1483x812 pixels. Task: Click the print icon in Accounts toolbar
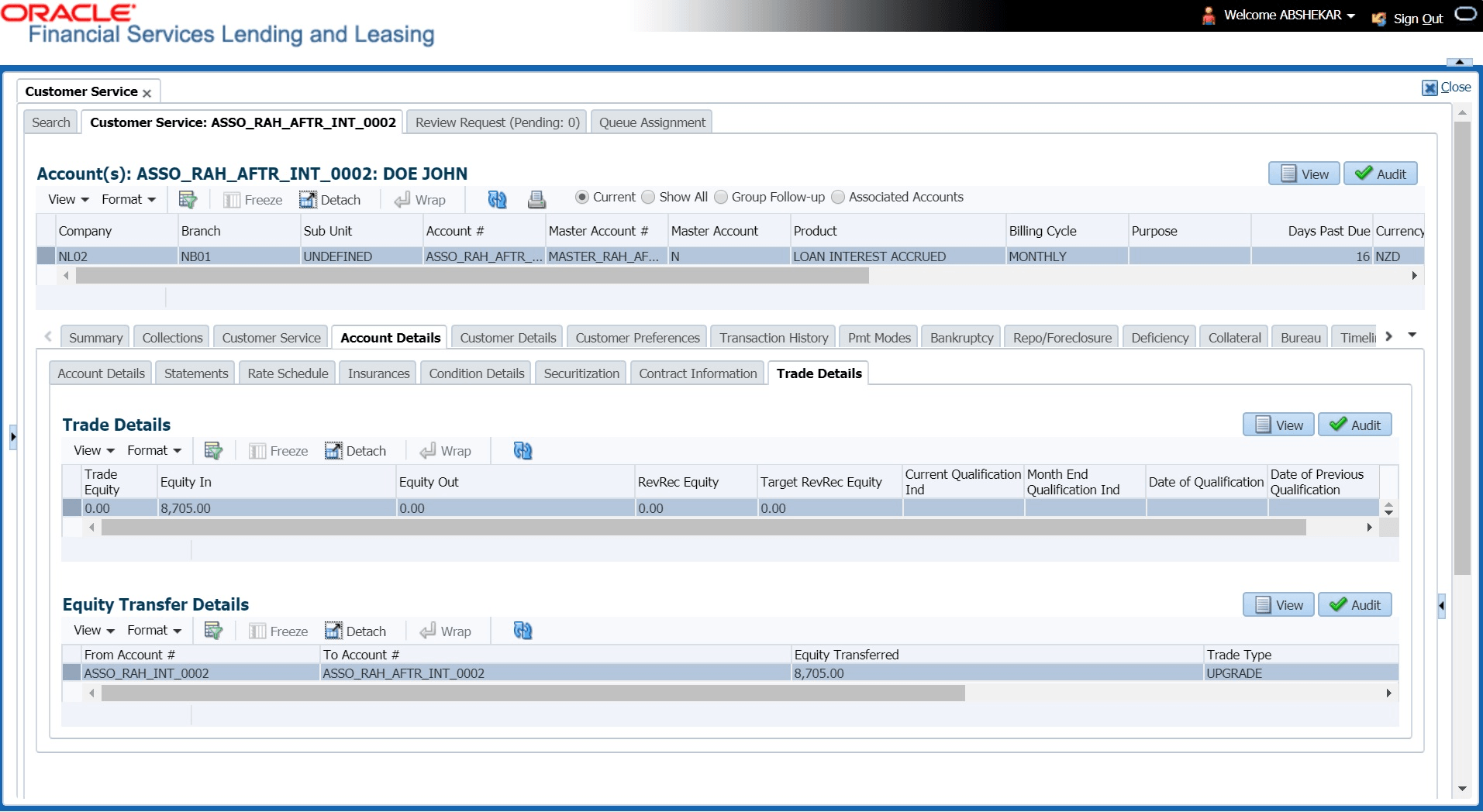[536, 199]
